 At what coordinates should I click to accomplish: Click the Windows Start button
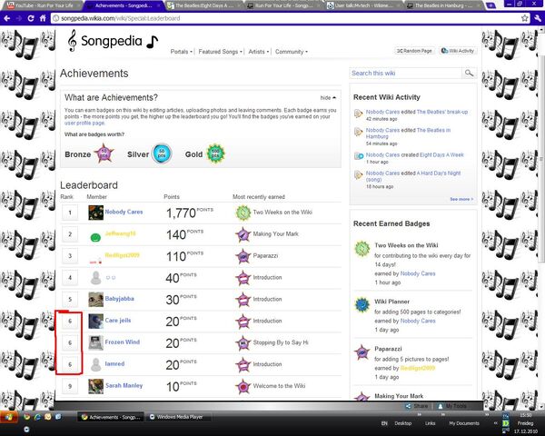pos(7,417)
